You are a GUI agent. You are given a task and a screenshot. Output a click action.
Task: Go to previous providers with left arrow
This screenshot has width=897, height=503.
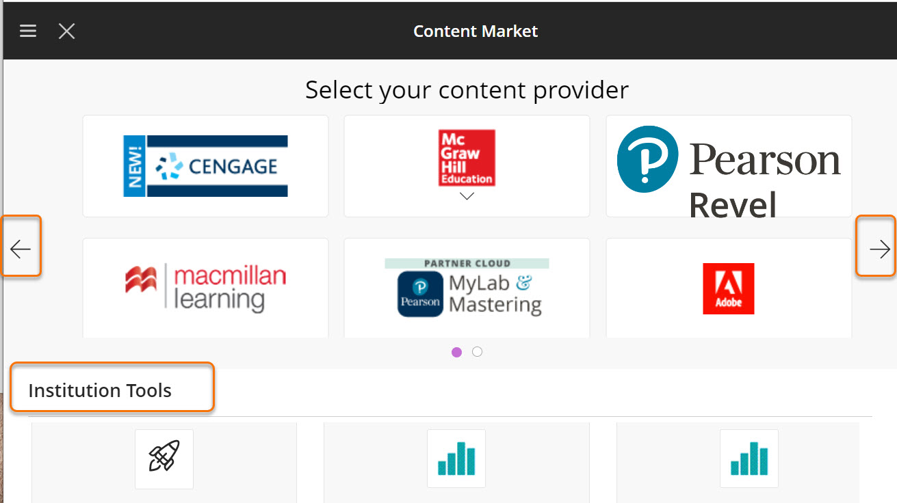point(21,249)
